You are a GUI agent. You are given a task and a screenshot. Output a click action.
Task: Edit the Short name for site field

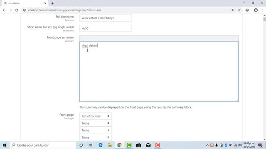point(106,29)
